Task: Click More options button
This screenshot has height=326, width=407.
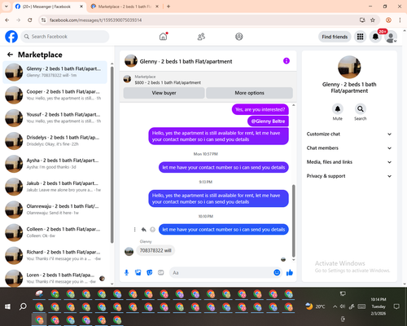Action: click(249, 93)
